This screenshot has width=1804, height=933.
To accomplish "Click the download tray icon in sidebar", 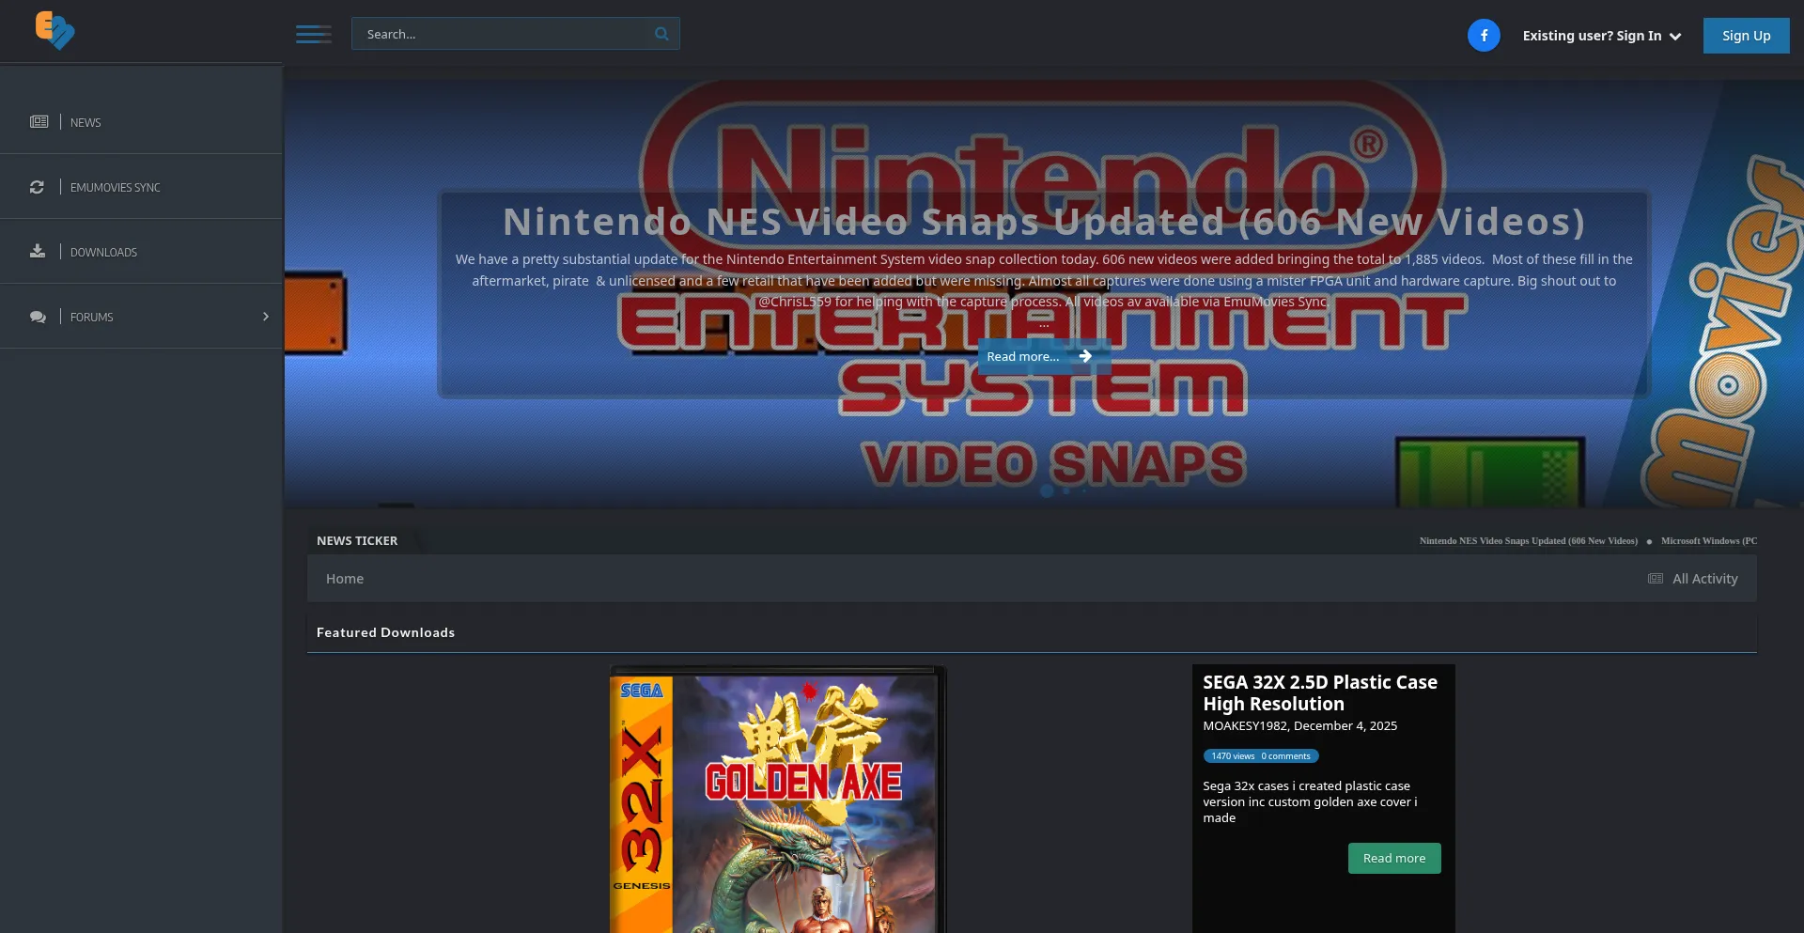I will [38, 251].
